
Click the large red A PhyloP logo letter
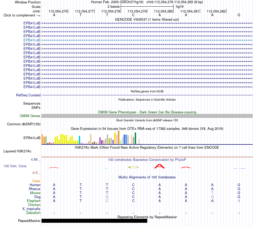point(160,166)
